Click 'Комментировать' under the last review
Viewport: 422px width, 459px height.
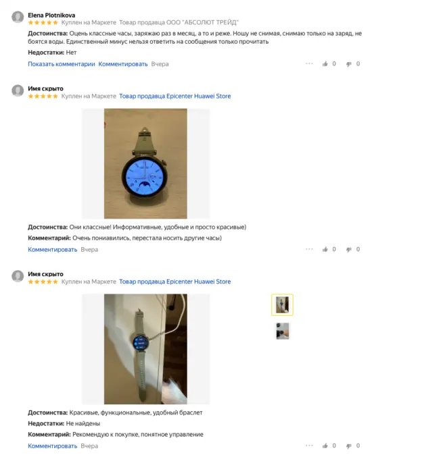(53, 446)
